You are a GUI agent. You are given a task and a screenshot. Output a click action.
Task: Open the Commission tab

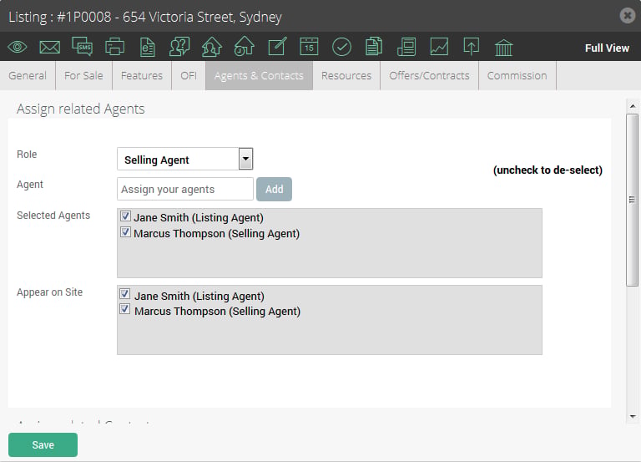tap(517, 76)
